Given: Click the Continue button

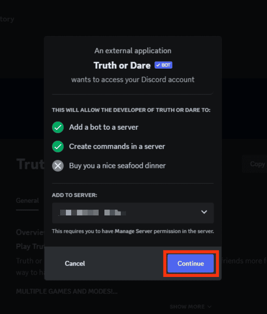Looking at the screenshot, I should (x=191, y=264).
